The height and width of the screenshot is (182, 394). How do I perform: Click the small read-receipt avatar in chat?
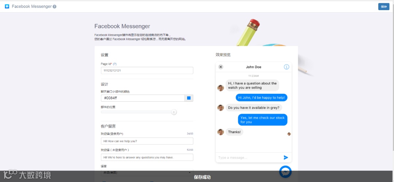click(x=289, y=134)
